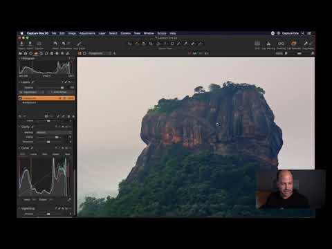332x249 pixels.
Task: Select the pointer Select cursor tool
Action: click(x=130, y=44)
